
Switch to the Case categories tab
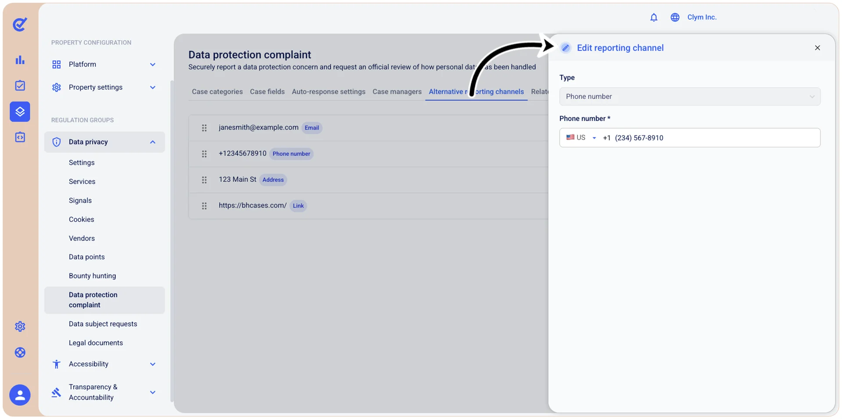coord(217,92)
